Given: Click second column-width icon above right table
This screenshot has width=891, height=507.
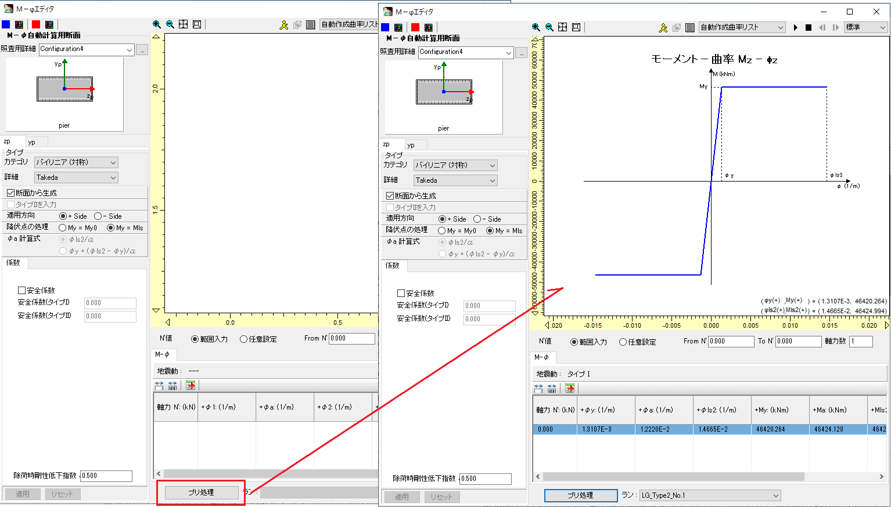Looking at the screenshot, I should pyautogui.click(x=552, y=388).
